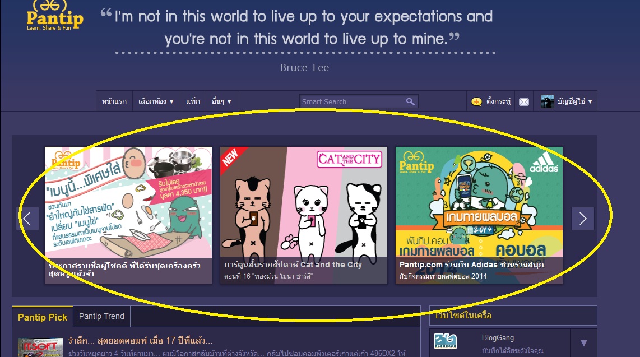Open the อื่นๆ dropdown menu

221,101
